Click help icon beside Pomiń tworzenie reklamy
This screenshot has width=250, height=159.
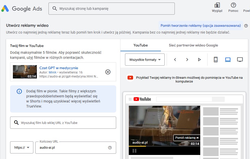pos(246,26)
